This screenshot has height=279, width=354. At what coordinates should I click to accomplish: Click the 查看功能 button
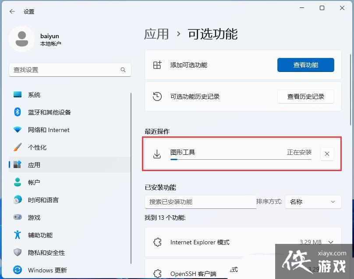[305, 64]
